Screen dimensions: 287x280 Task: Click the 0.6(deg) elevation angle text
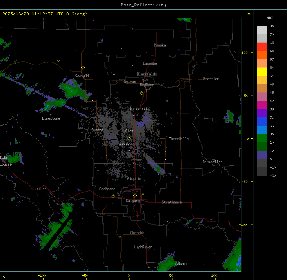[x=77, y=14]
